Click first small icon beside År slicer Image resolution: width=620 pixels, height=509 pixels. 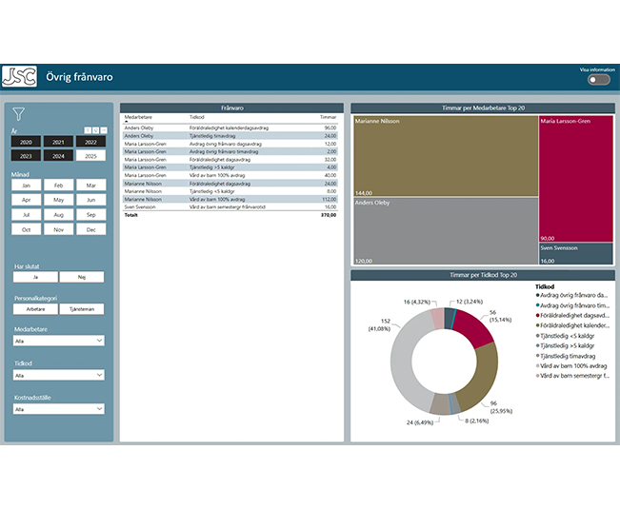tap(88, 130)
